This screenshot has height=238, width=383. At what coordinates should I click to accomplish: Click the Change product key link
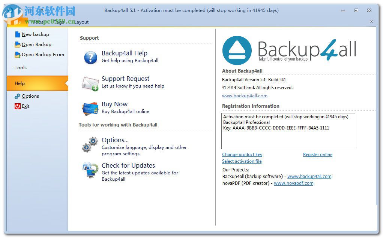tap(242, 154)
